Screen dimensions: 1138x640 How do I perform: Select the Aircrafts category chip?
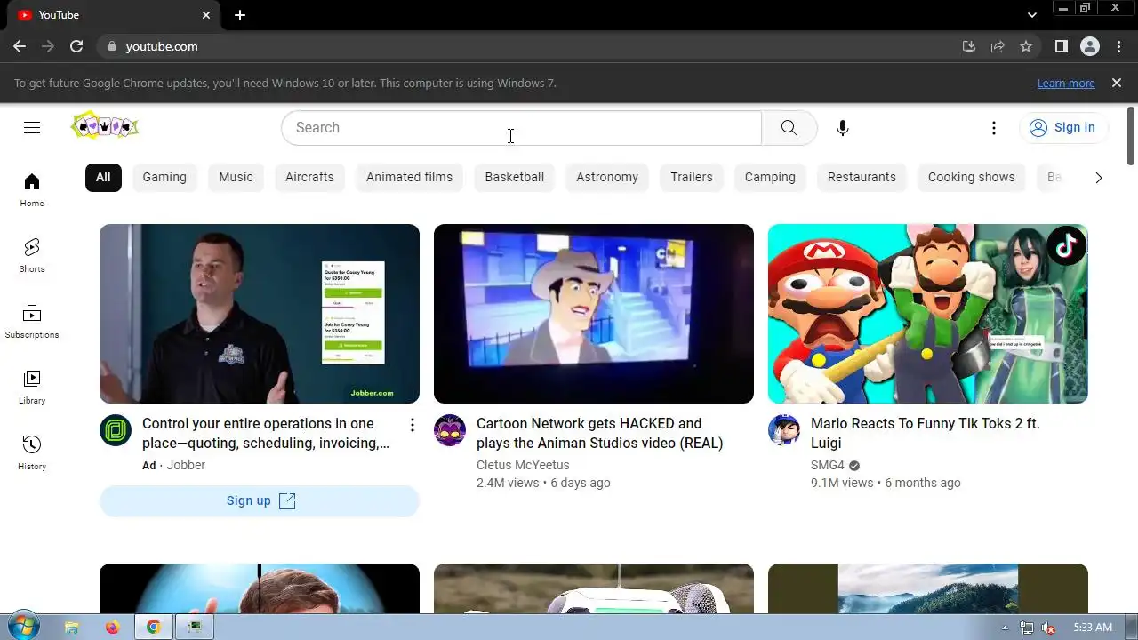[309, 177]
